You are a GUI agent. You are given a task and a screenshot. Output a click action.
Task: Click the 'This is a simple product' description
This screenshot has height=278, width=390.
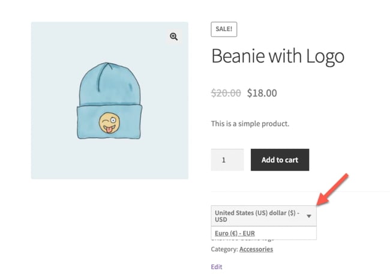250,124
